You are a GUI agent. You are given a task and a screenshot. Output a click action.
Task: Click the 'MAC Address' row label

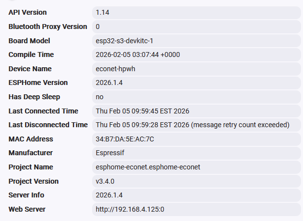(31, 139)
